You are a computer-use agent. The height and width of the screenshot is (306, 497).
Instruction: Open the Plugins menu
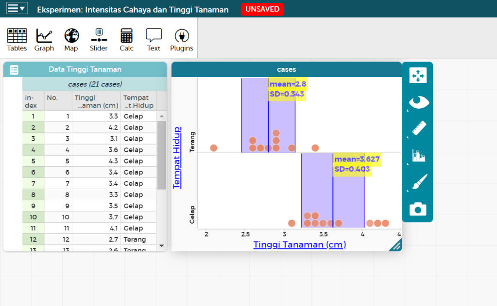point(181,39)
